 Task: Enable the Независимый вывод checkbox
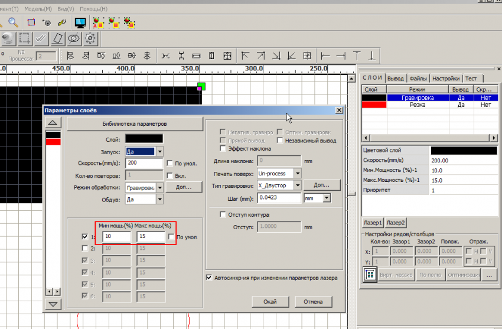[281, 141]
